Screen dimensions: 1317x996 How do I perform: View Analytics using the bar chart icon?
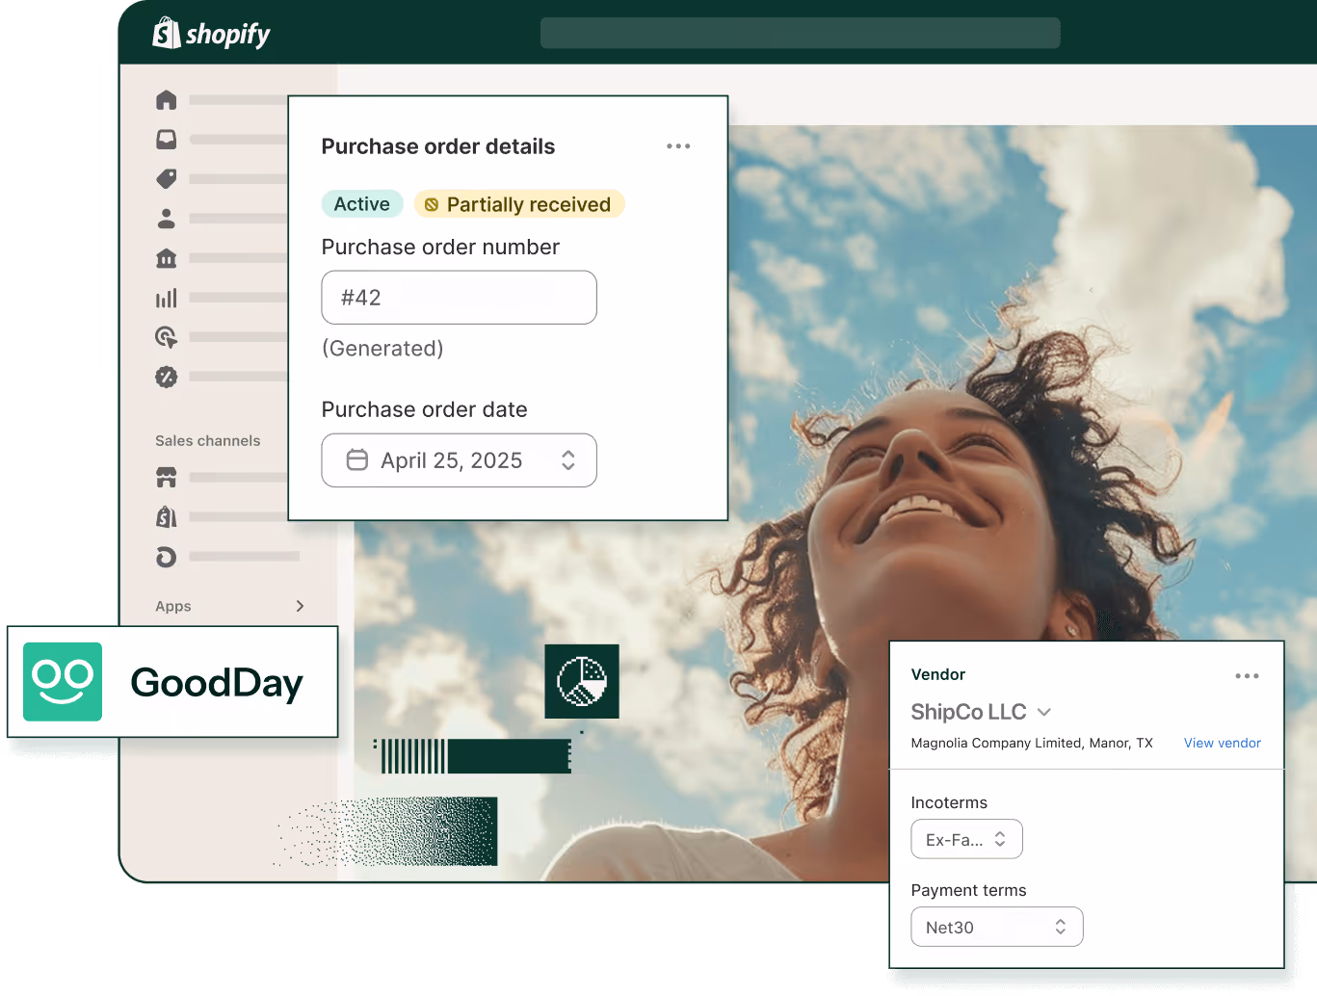click(x=166, y=298)
